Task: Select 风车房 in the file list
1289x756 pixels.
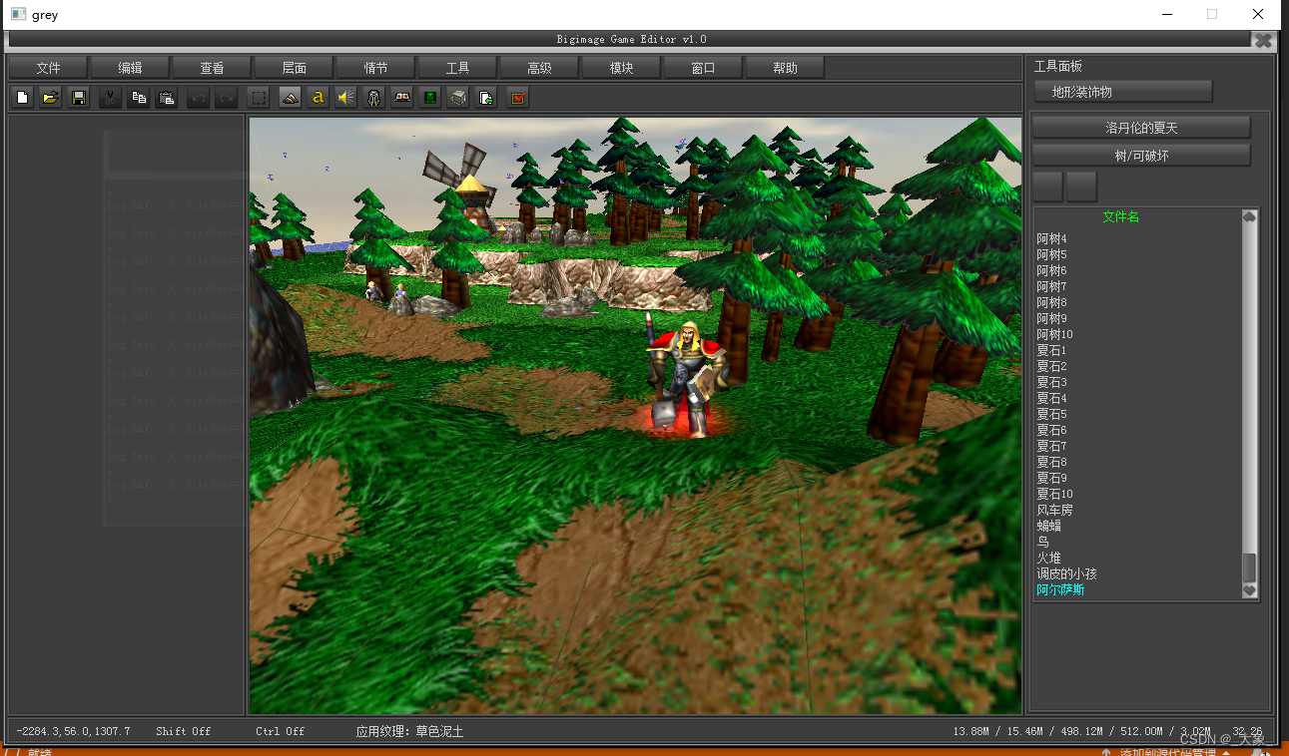Action: tap(1055, 510)
